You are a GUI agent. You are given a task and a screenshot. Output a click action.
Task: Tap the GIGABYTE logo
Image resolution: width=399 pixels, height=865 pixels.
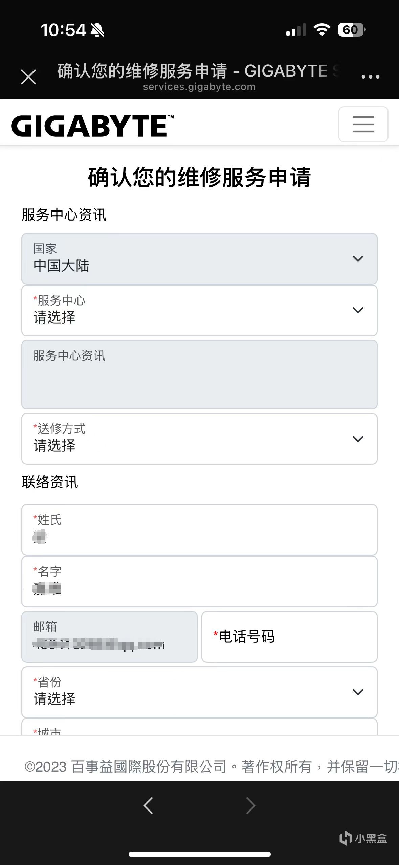point(92,126)
